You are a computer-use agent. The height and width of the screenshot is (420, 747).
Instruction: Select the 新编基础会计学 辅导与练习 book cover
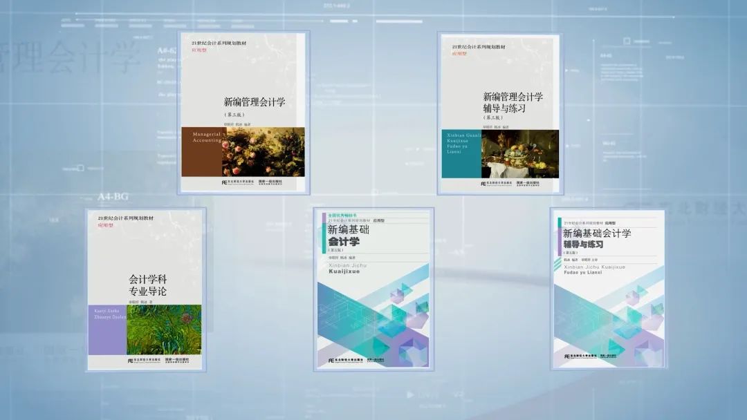(609, 289)
